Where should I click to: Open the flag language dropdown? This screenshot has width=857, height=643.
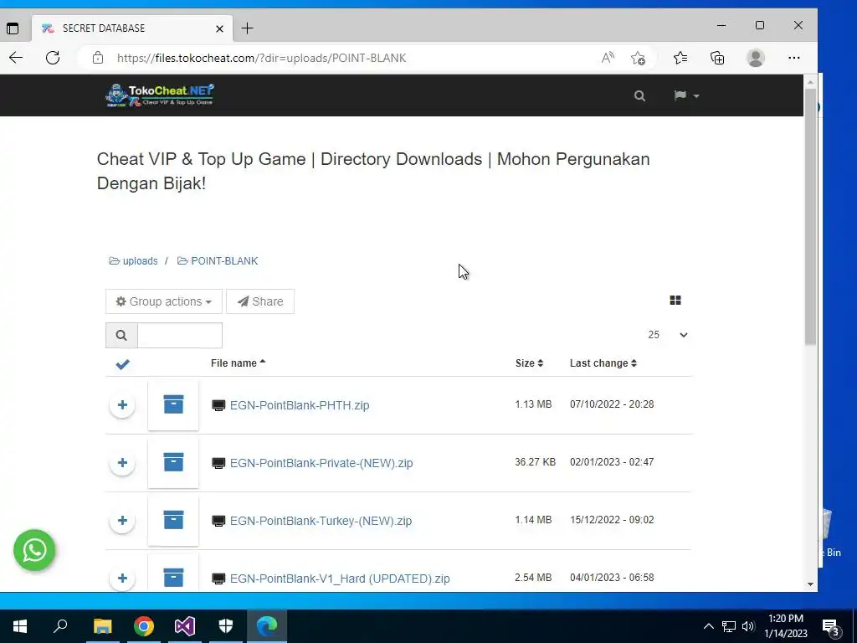click(x=686, y=95)
